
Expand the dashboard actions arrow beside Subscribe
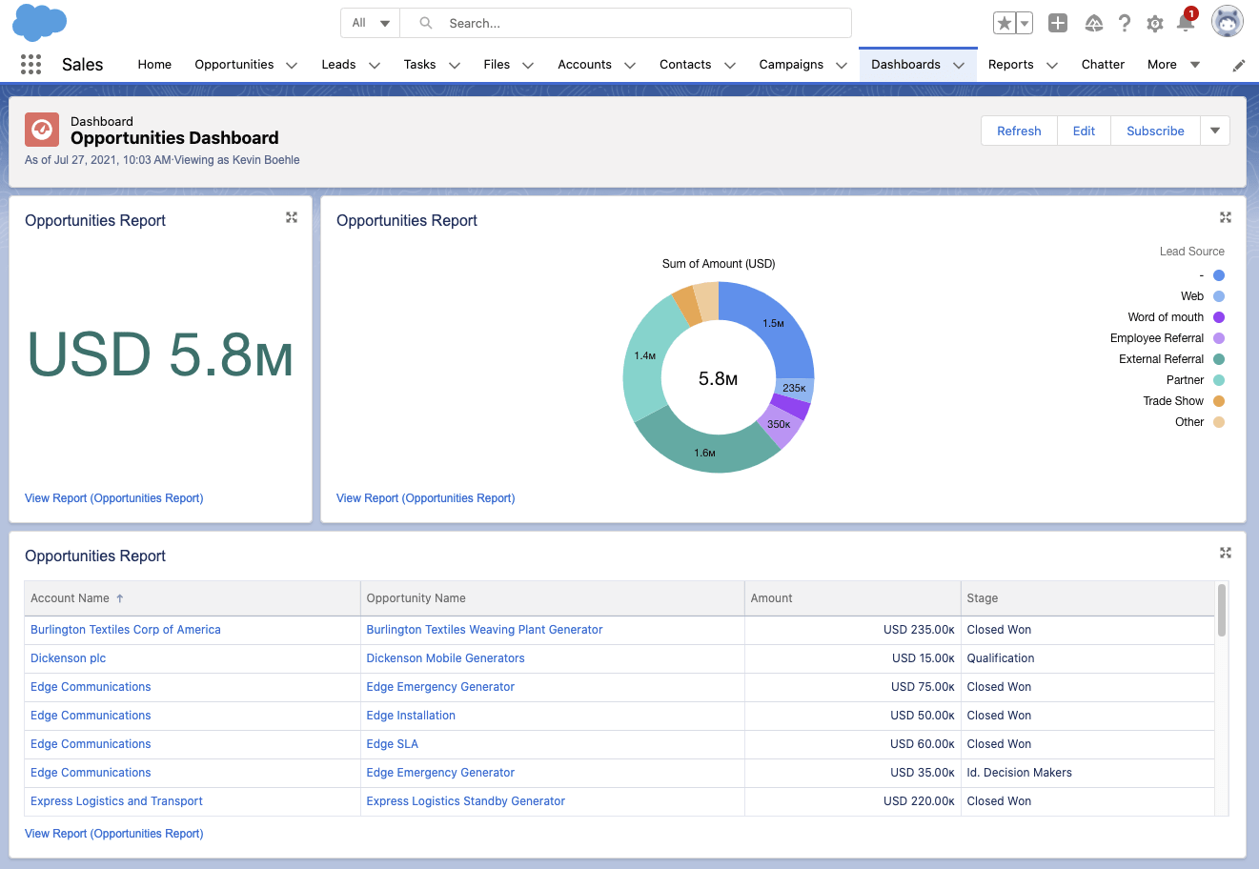click(x=1214, y=131)
